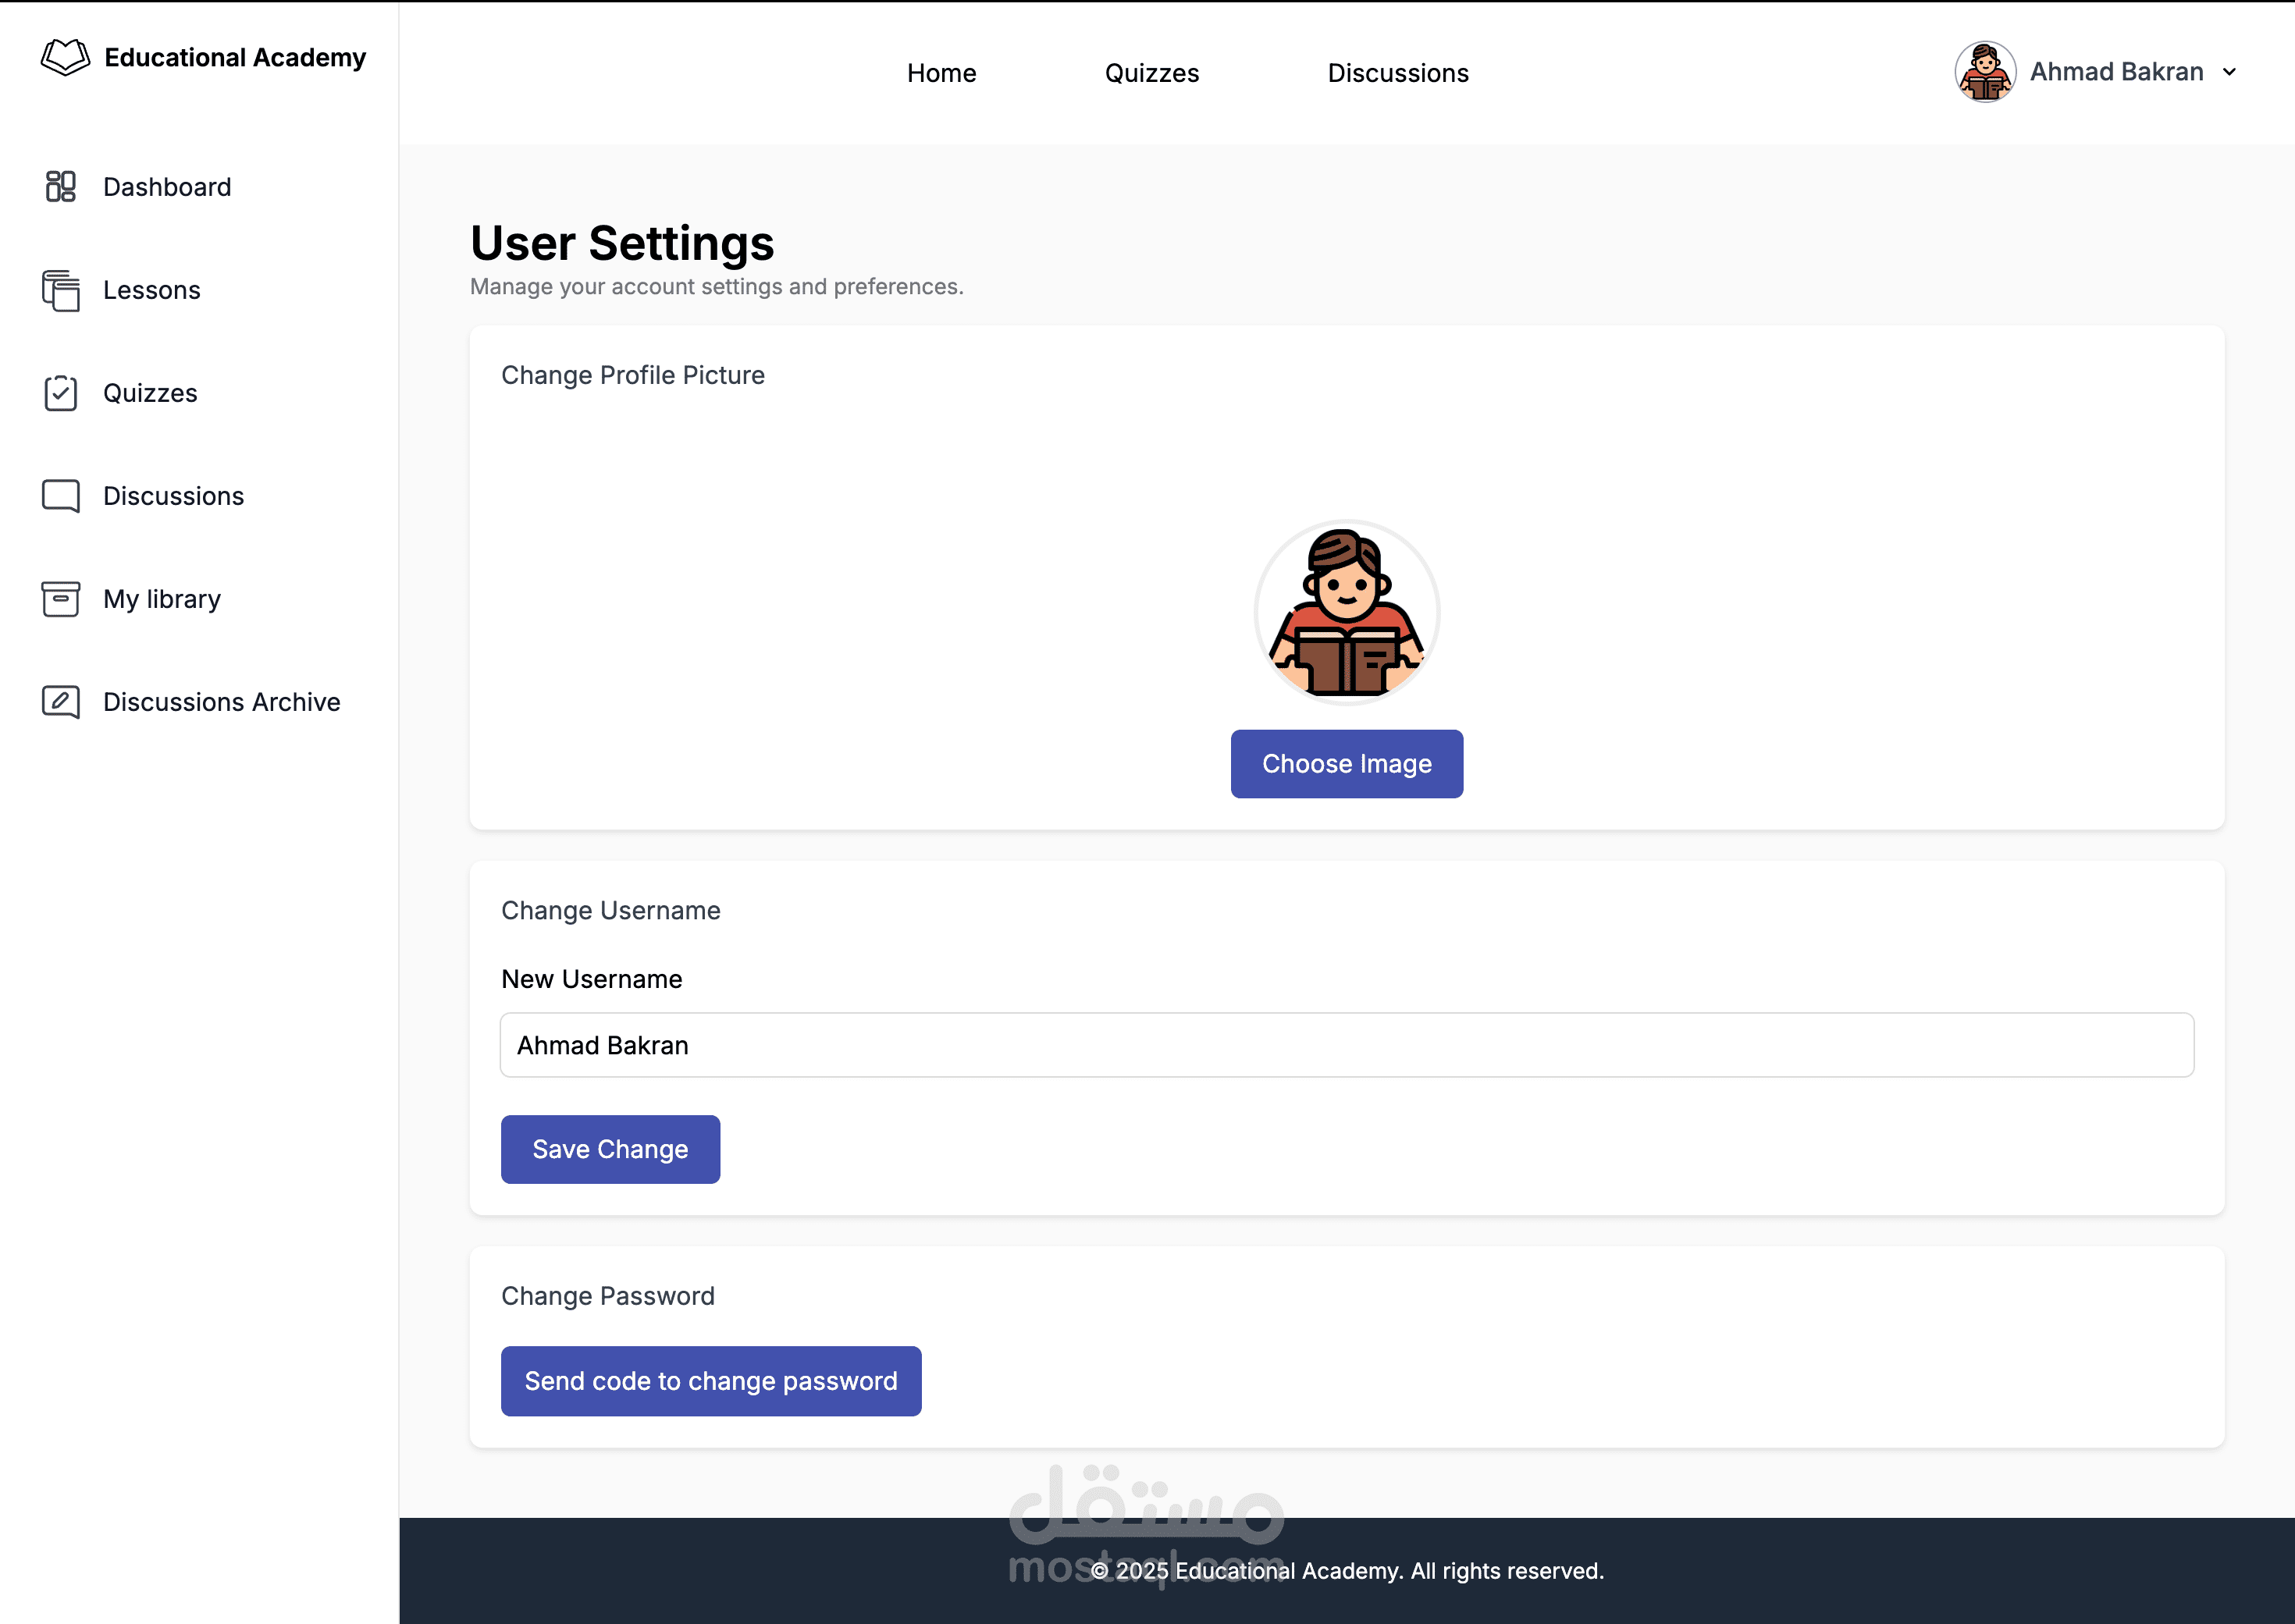Click the My library archive box icon
Image resolution: width=2295 pixels, height=1624 pixels.
[60, 599]
